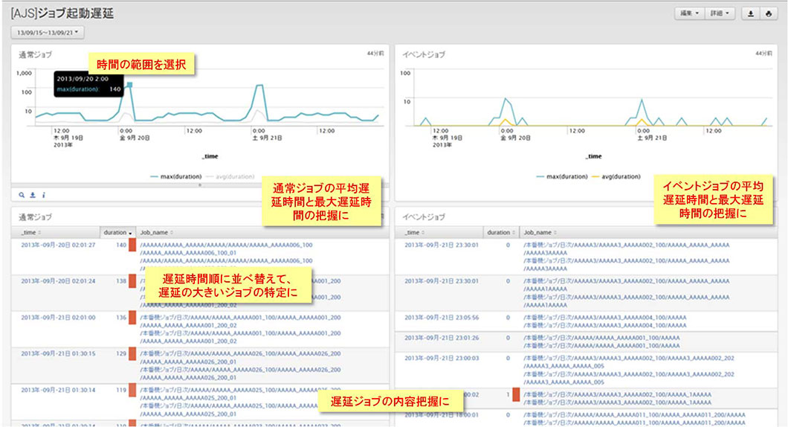This screenshot has width=788, height=427.
Task: Click the red duration bar for value 140
Action: pos(132,245)
